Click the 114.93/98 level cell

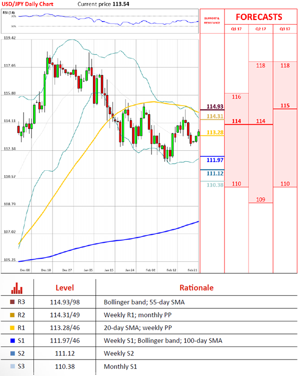pos(65,302)
